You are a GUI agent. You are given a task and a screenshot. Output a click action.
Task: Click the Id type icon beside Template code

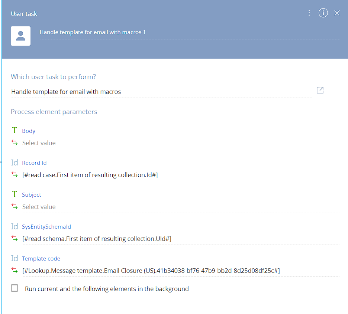coord(14,258)
